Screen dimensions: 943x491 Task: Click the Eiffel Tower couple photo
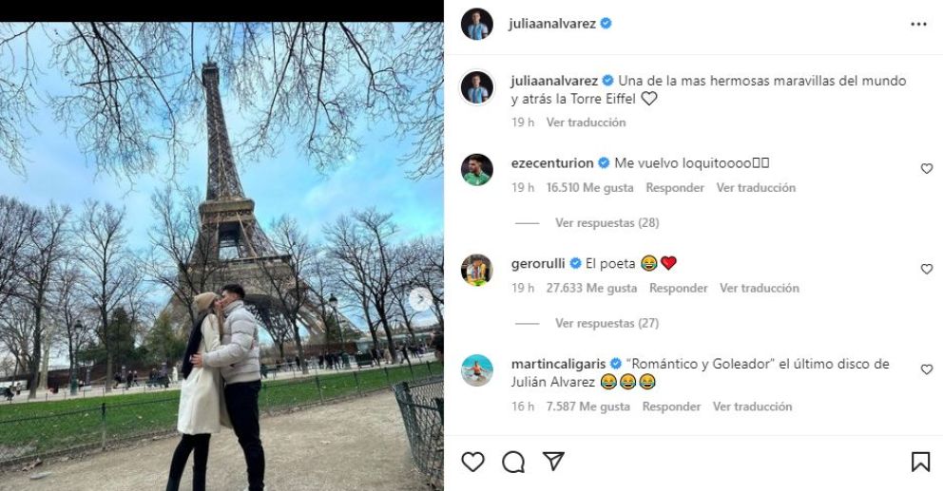pos(221,256)
